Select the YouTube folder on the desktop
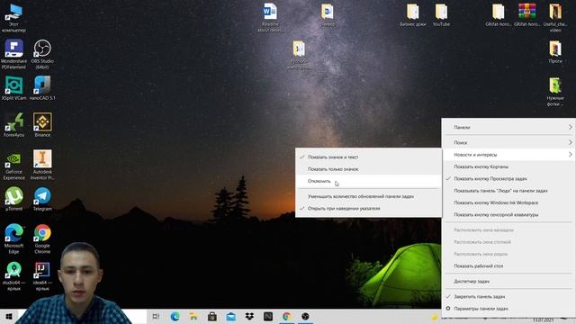Image resolution: width=576 pixels, height=324 pixels. [x=441, y=15]
